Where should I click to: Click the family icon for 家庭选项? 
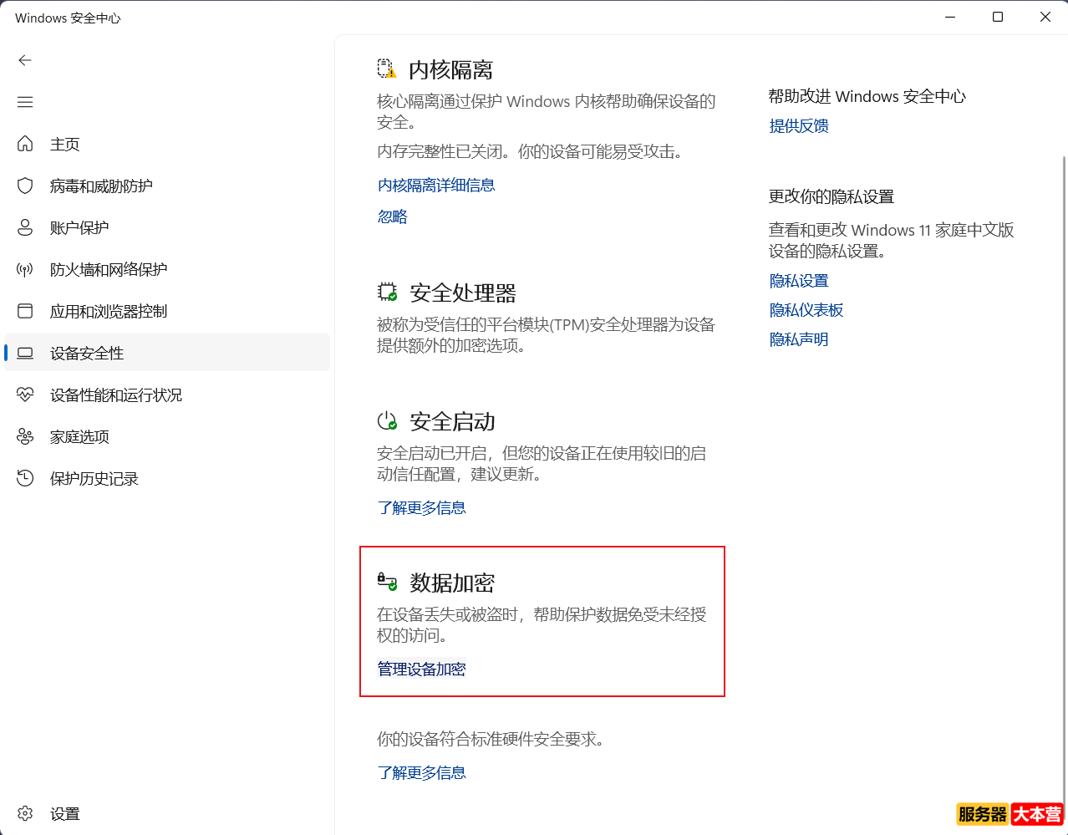[25, 436]
